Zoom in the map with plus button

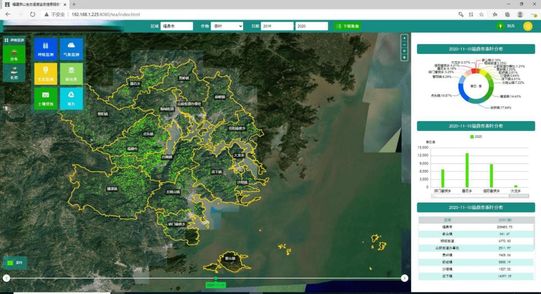[404, 37]
